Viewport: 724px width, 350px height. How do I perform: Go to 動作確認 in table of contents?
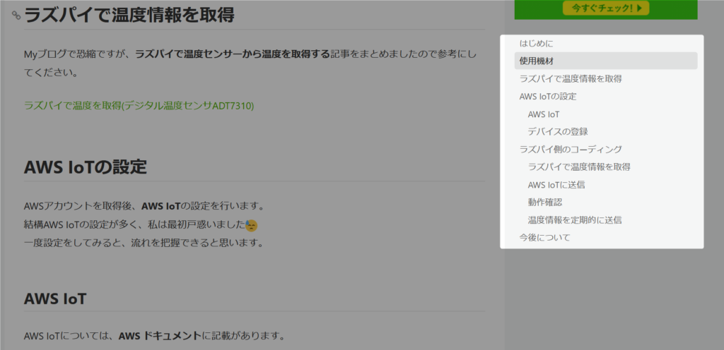(x=545, y=203)
